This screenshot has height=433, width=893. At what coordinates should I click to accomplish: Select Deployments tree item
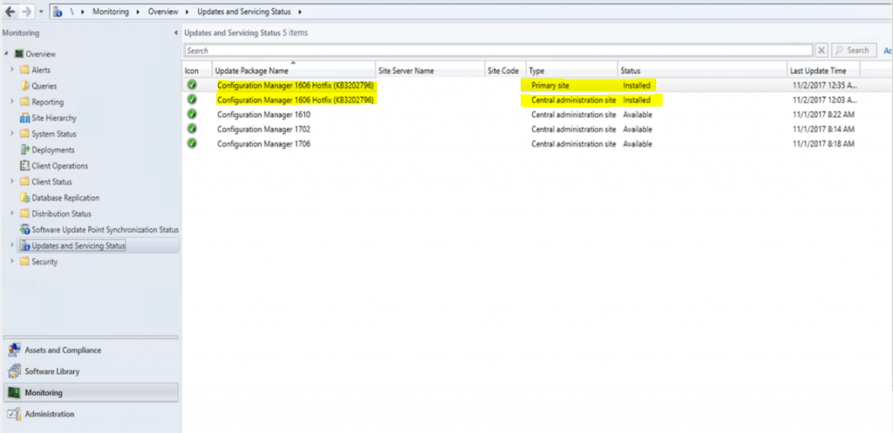[53, 150]
